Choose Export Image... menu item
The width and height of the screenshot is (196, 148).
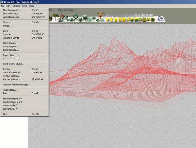coord(24,50)
